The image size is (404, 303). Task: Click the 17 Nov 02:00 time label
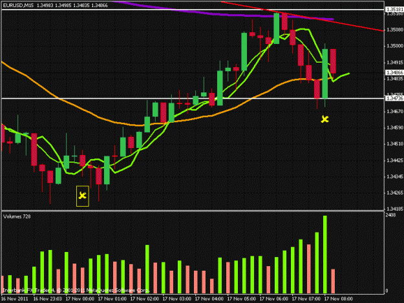coord(145,298)
